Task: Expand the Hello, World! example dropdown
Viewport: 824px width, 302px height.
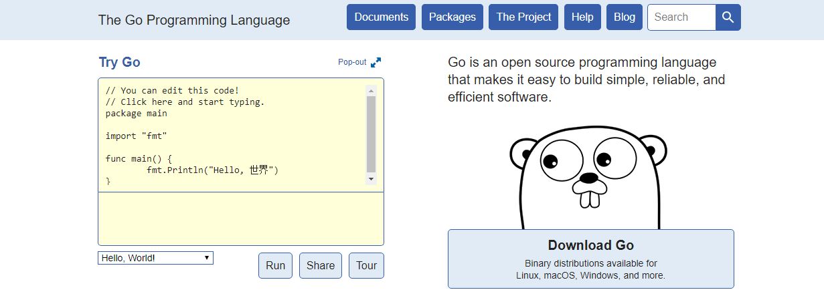Action: pos(155,258)
